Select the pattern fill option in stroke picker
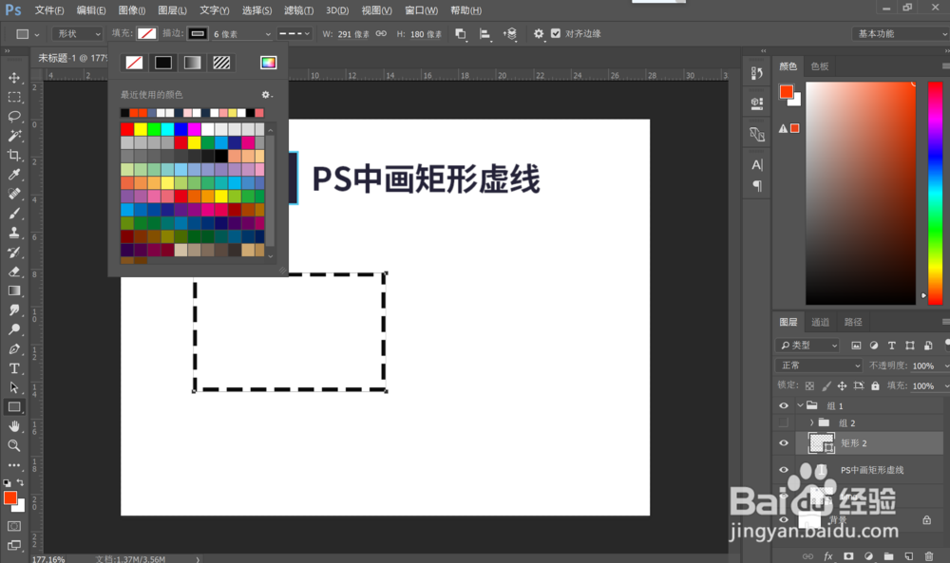Image resolution: width=950 pixels, height=563 pixels. tap(221, 62)
